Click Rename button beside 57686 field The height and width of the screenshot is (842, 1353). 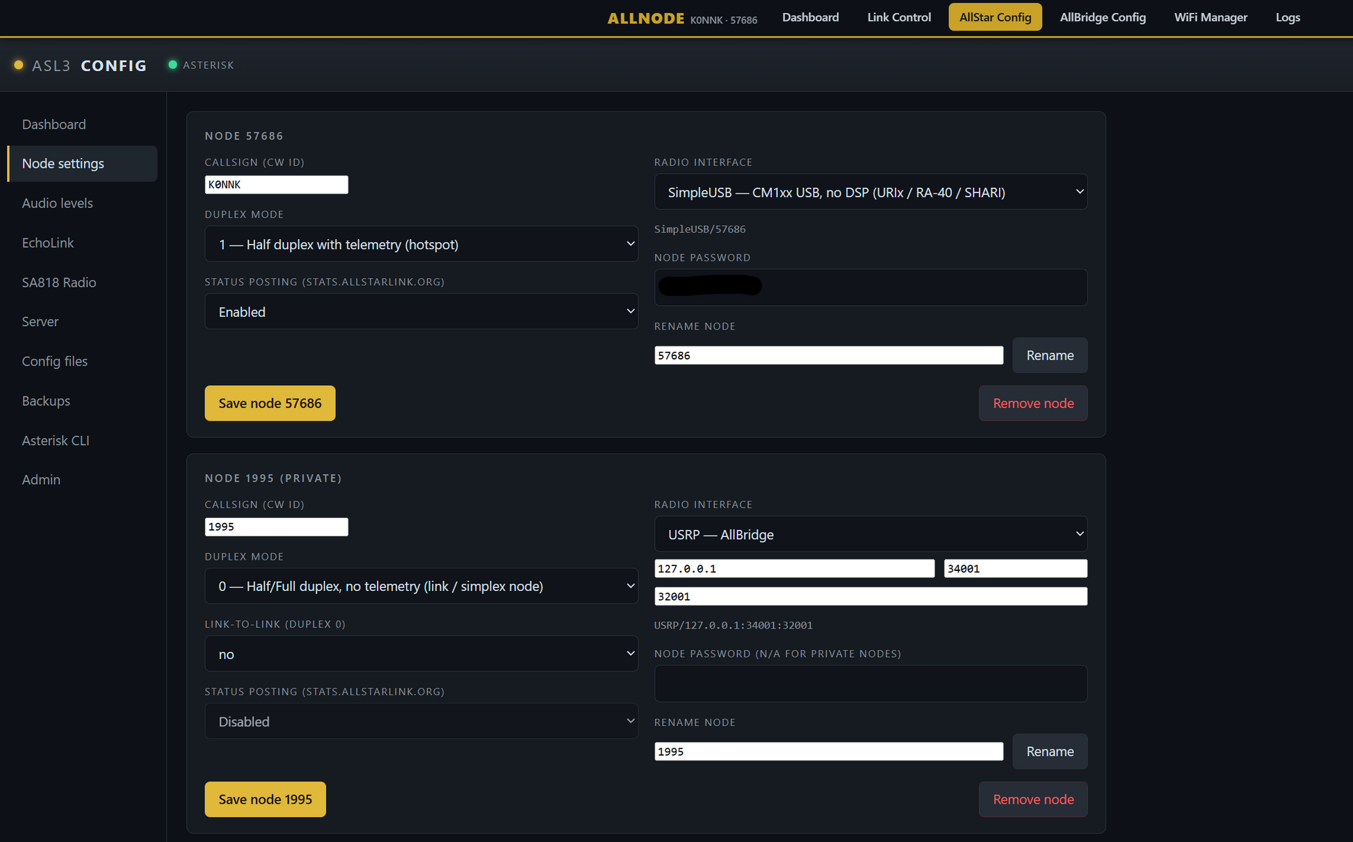point(1050,355)
